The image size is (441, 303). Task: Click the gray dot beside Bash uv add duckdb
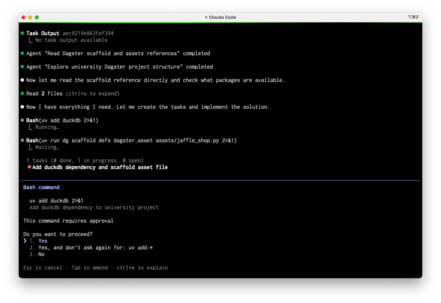pos(22,121)
